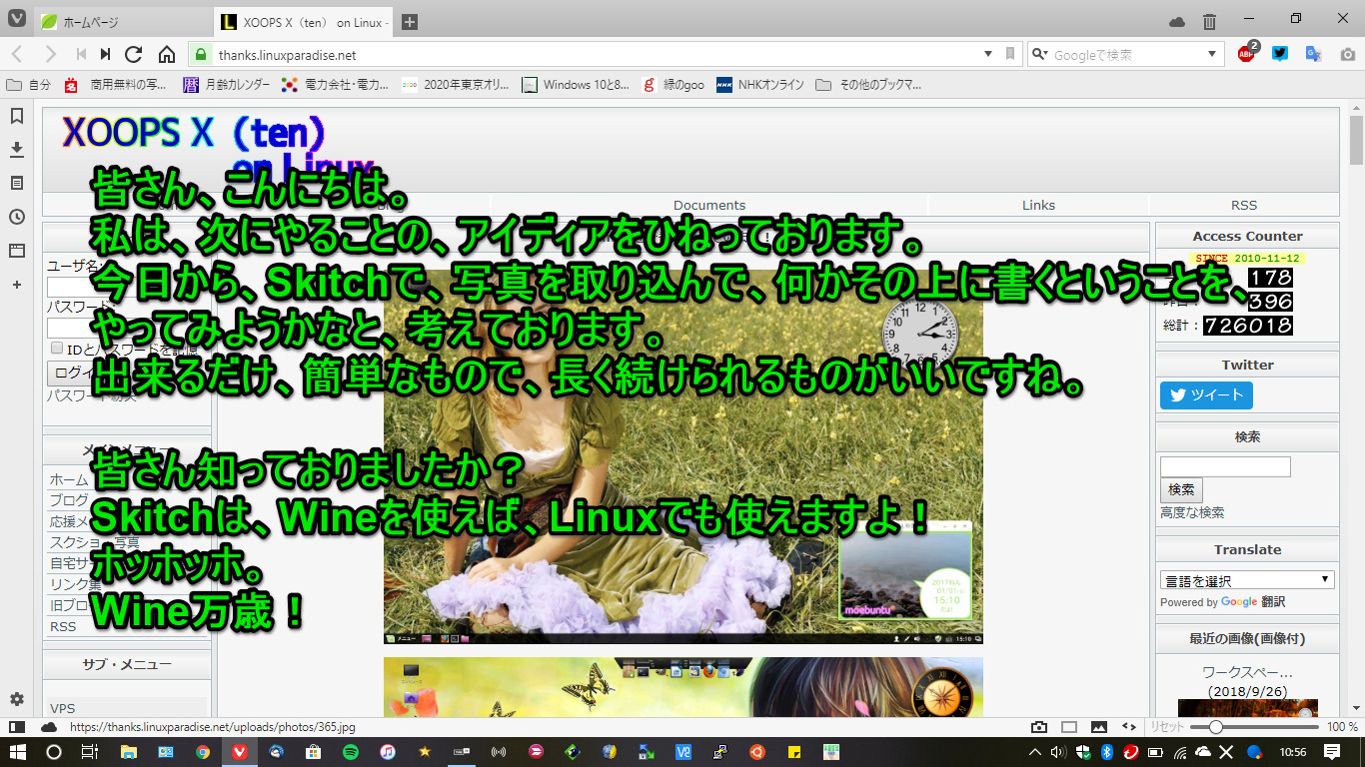Toggle tab tiling in status bar

[1069, 727]
